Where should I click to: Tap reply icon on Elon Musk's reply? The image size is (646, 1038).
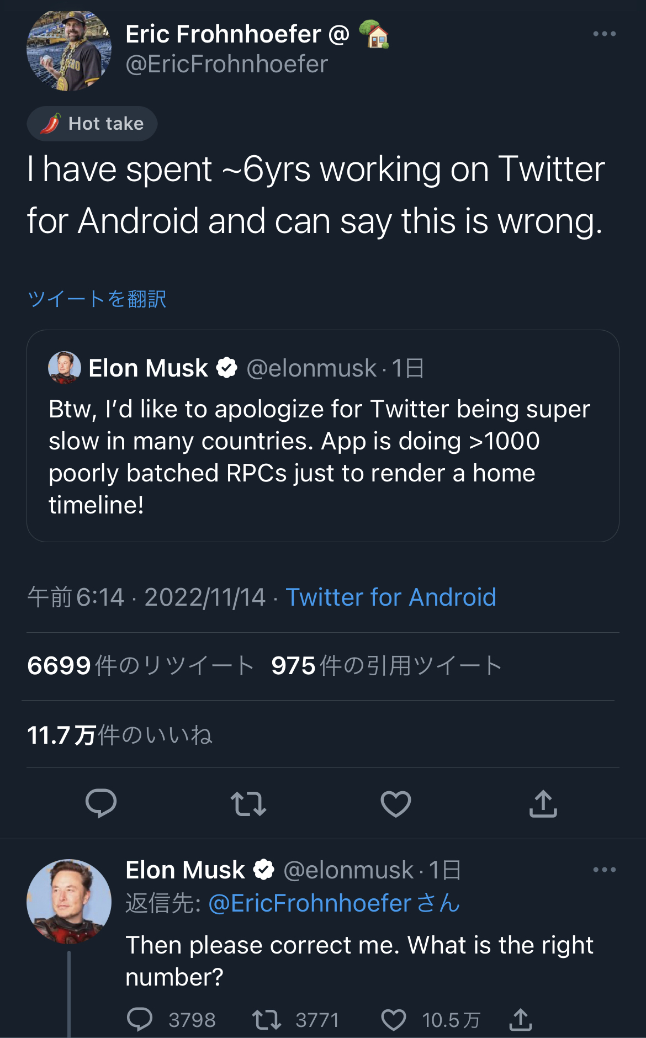pyautogui.click(x=140, y=1019)
